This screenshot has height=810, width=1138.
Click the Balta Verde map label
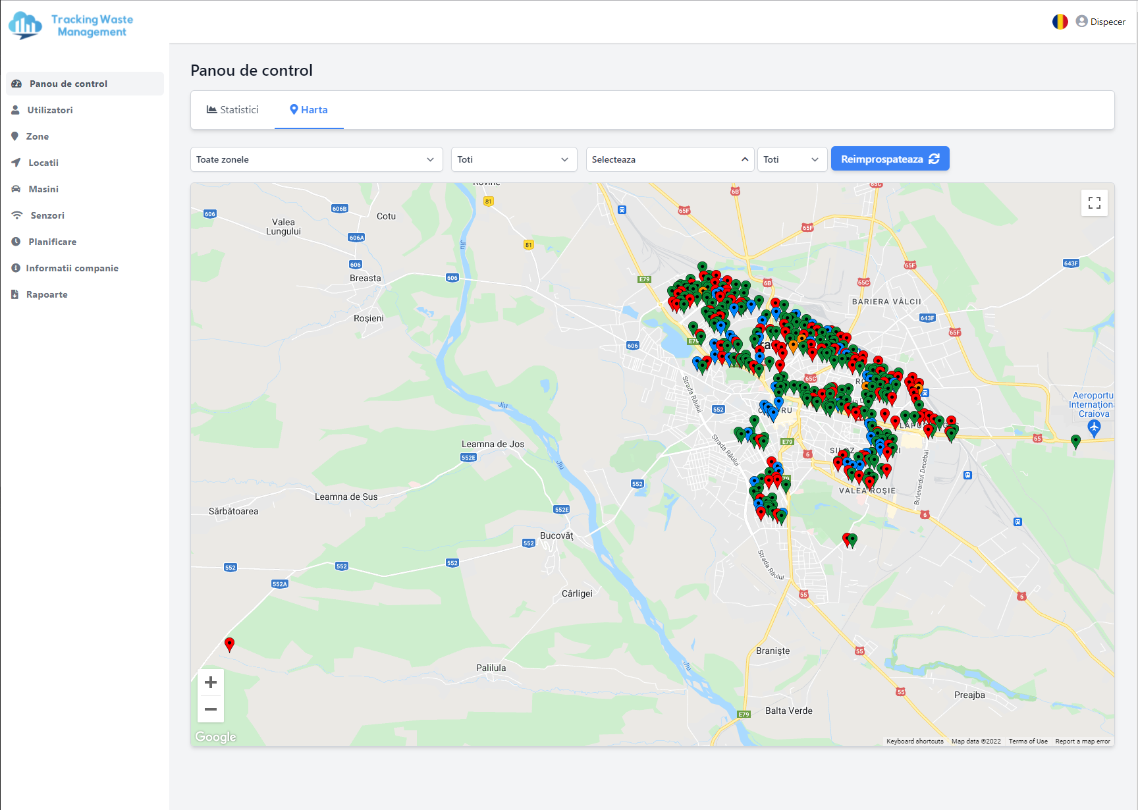pyautogui.click(x=789, y=711)
